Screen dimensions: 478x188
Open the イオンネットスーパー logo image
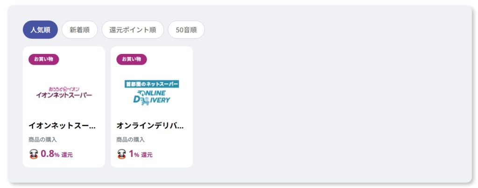(64, 93)
